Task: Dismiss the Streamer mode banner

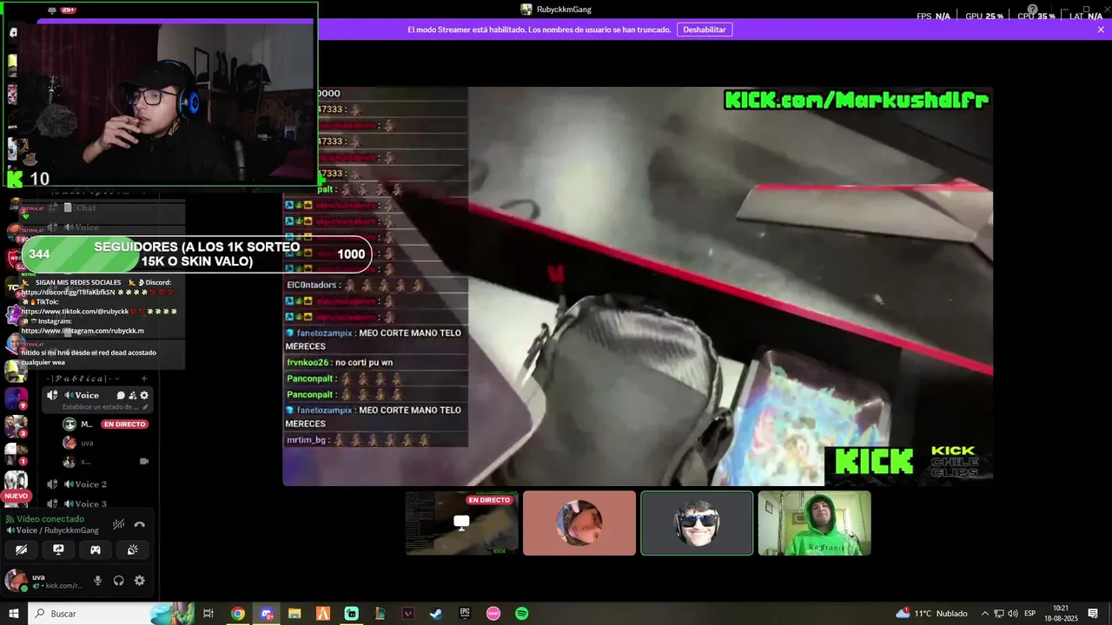Action: pyautogui.click(x=1101, y=30)
